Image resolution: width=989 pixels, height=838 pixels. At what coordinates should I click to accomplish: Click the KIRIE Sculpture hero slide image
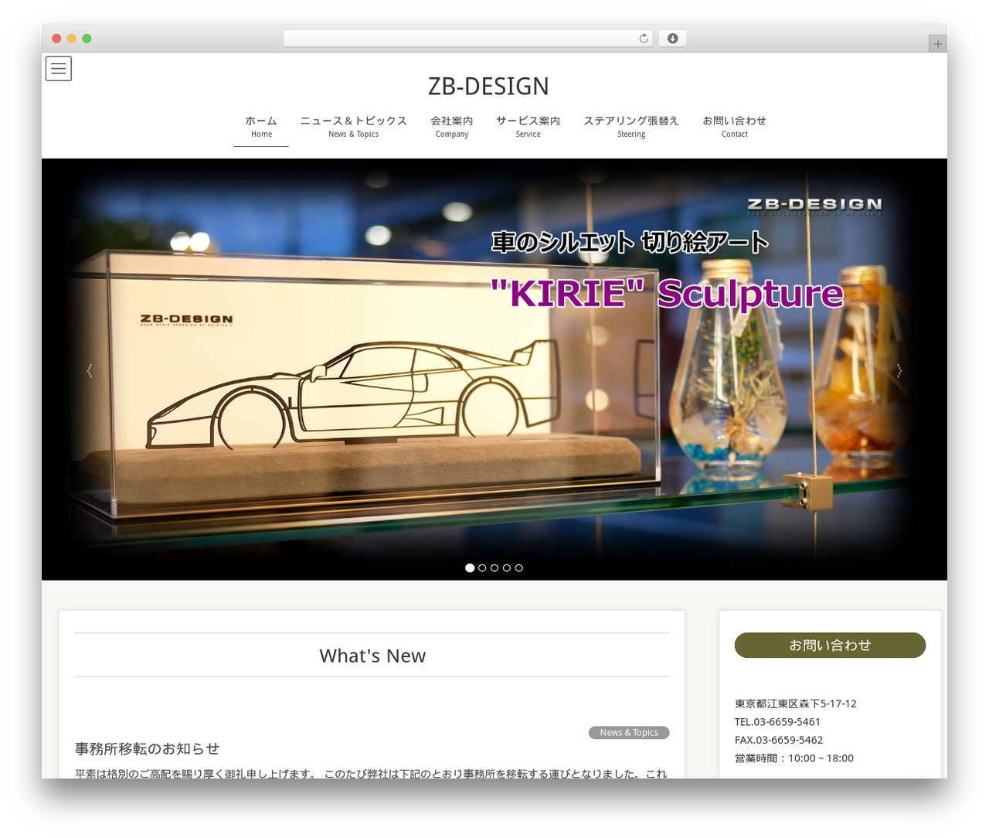pyautogui.click(x=494, y=370)
